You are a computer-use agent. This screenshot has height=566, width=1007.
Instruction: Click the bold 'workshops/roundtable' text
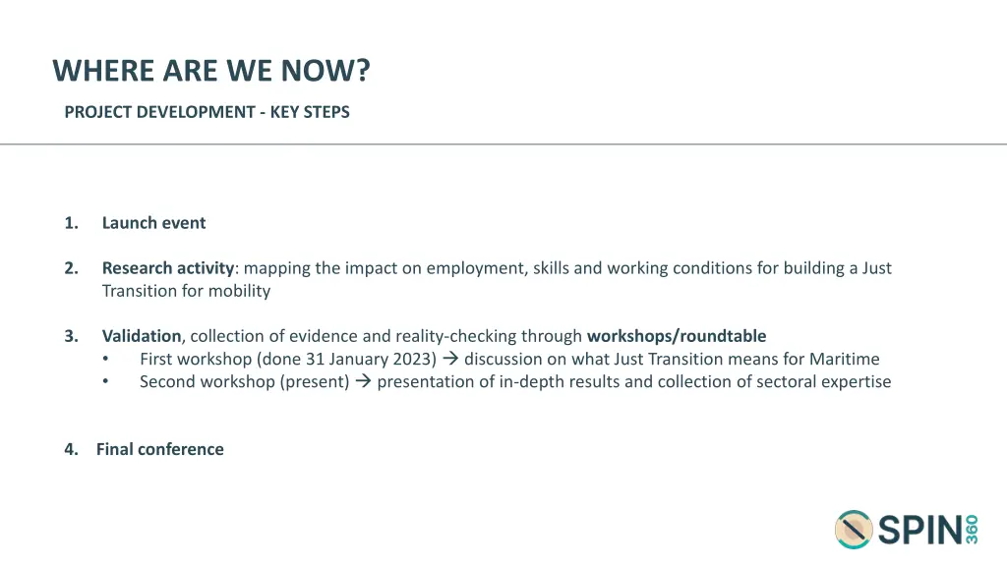click(x=677, y=336)
